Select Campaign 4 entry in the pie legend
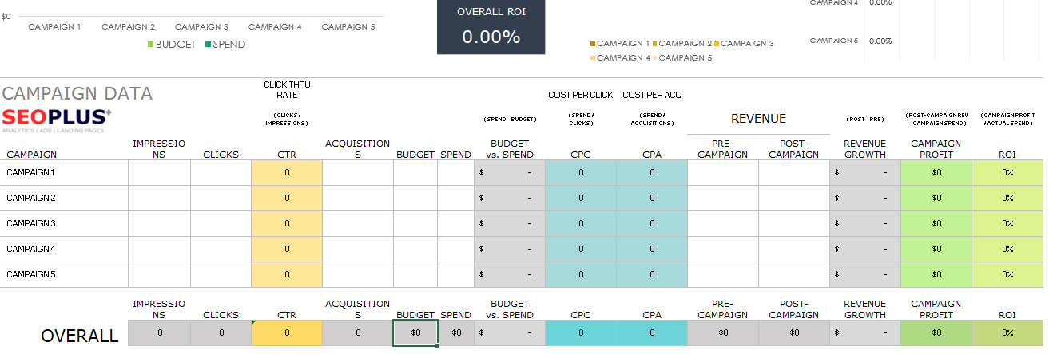 pyautogui.click(x=594, y=58)
